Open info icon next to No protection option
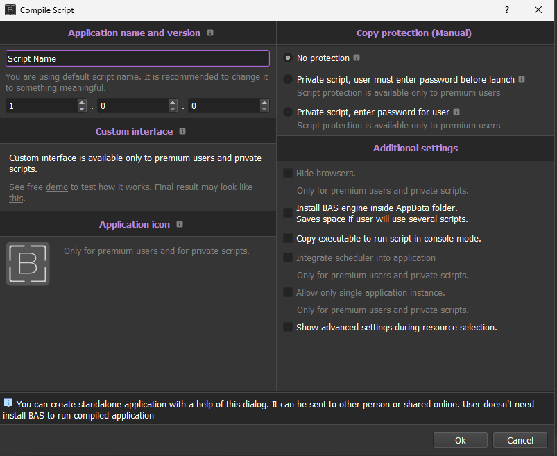 358,58
